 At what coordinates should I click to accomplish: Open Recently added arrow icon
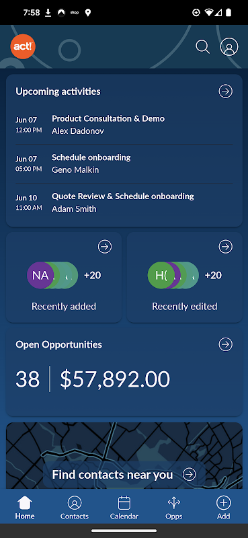tap(105, 247)
